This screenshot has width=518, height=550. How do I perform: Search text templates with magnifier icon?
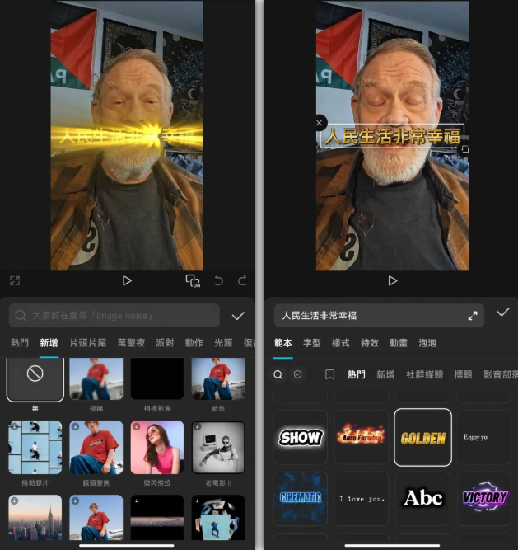[x=278, y=374]
